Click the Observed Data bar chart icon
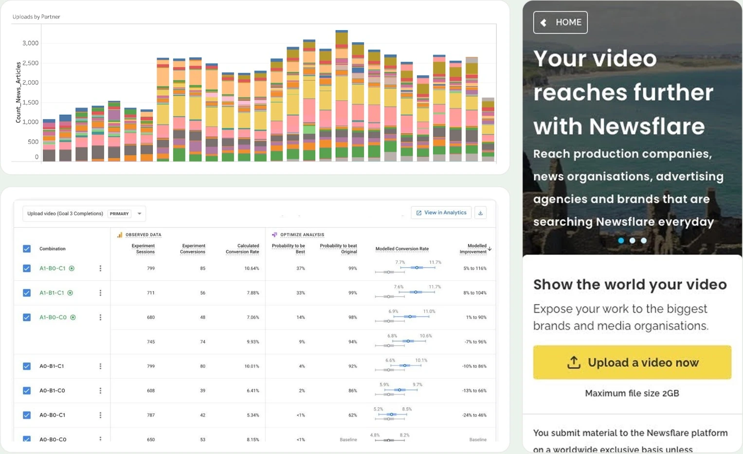The width and height of the screenshot is (743, 454). [120, 235]
